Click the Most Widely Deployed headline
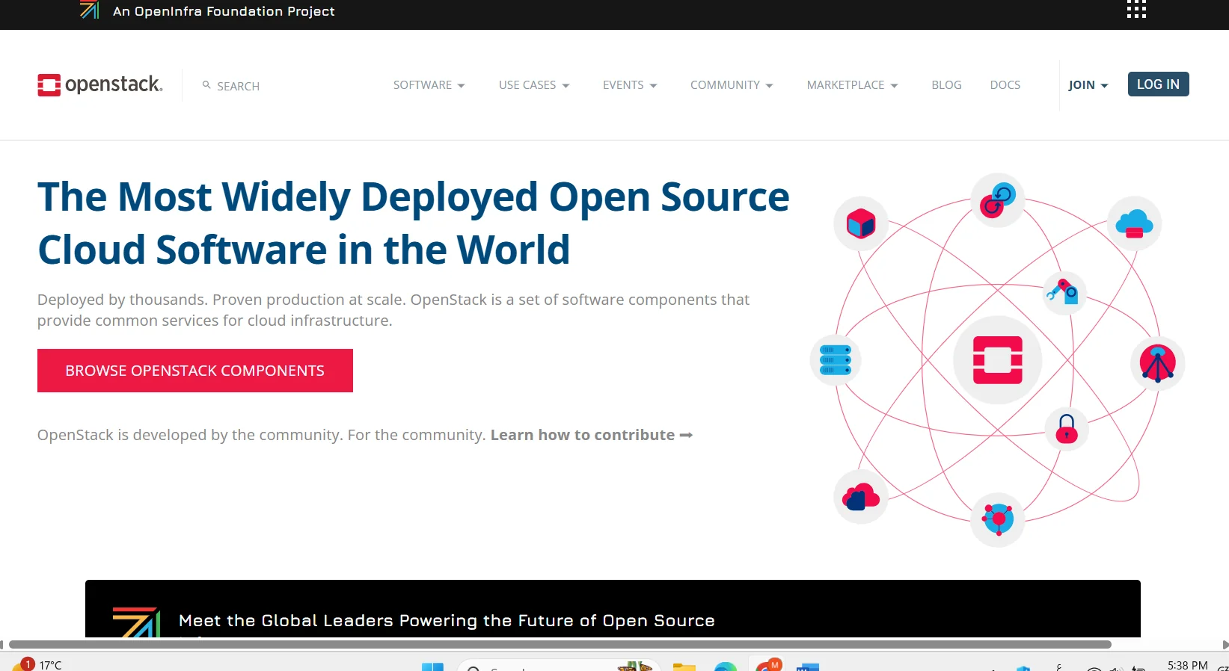The image size is (1229, 671). tap(414, 223)
